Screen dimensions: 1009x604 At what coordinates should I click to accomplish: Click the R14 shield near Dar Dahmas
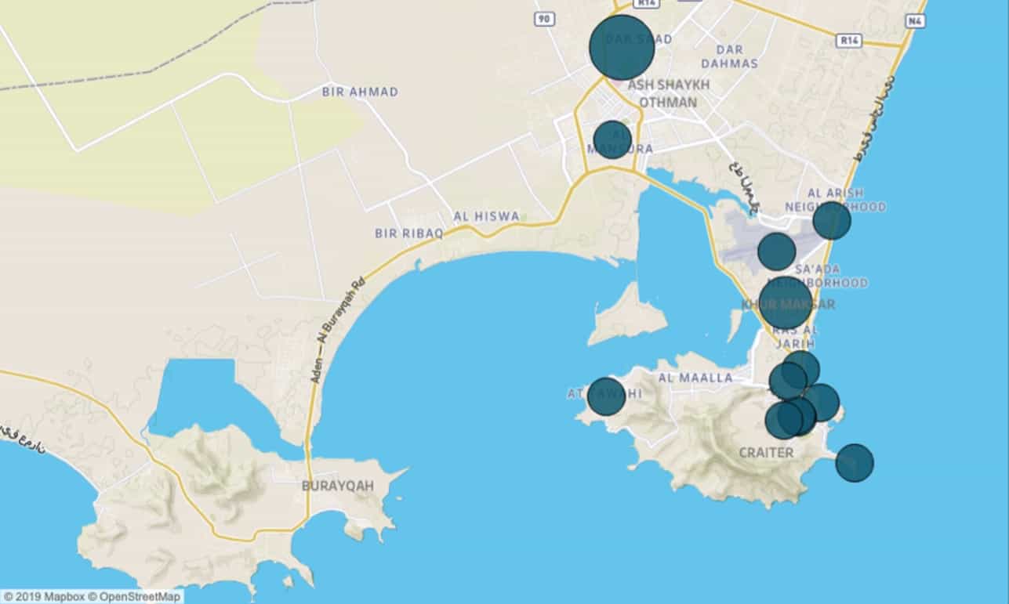[x=847, y=39]
